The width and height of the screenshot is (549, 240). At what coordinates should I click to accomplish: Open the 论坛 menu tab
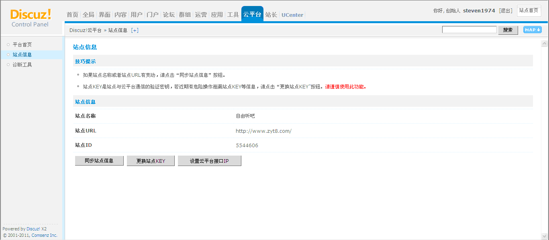coord(169,15)
